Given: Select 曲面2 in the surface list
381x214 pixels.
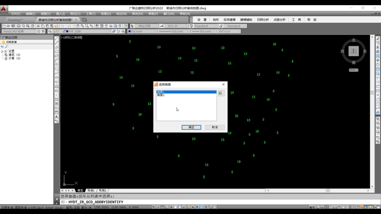Looking at the screenshot, I should 161,95.
